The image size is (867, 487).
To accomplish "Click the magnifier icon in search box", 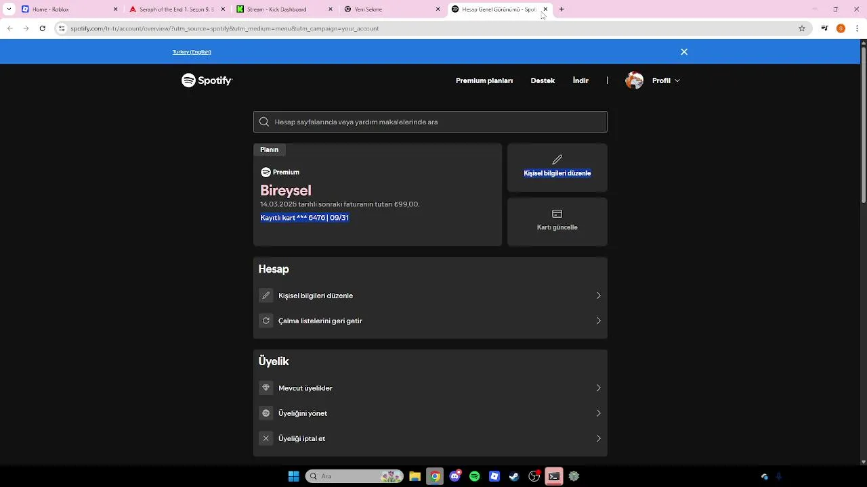I will click(x=264, y=122).
